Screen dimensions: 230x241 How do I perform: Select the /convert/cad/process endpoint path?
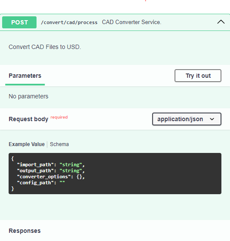pos(69,22)
